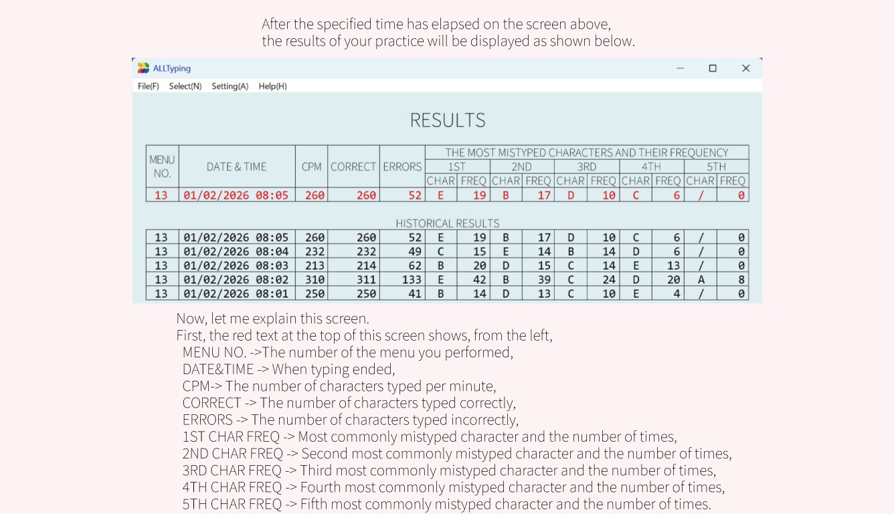
Task: Click the CORRECT column header
Action: click(x=353, y=167)
